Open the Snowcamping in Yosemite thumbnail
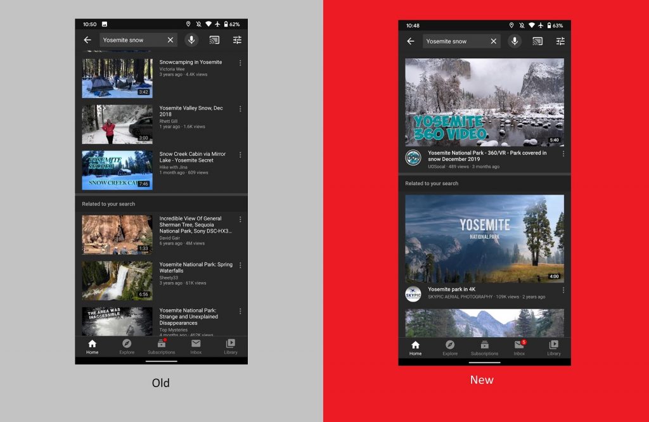 [117, 78]
